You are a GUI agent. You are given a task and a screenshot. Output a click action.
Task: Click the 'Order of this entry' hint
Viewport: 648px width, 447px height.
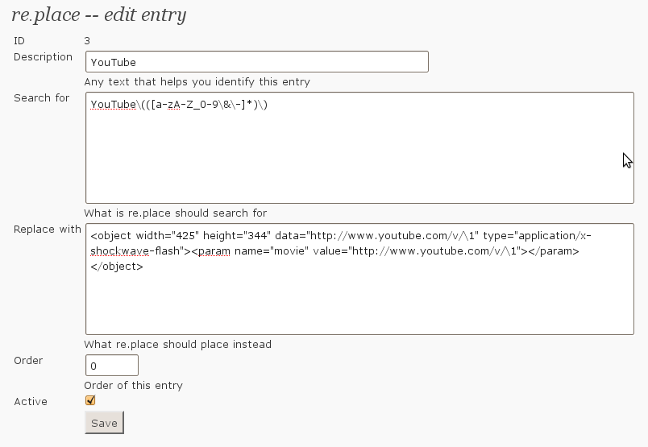133,386
